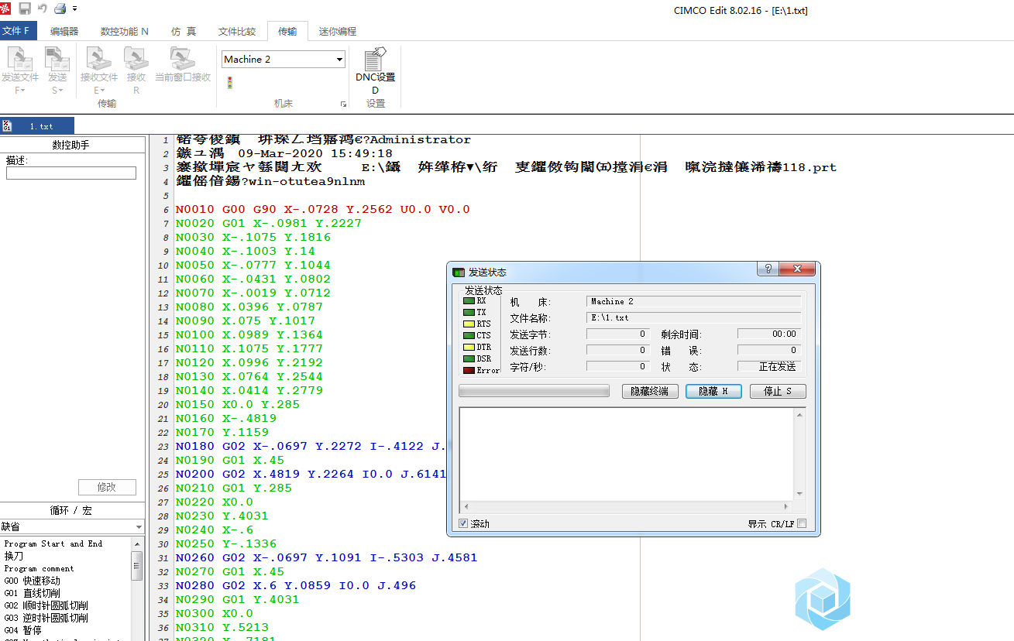This screenshot has width=1014, height=641.
Task: Click the TX indicator light
Action: click(469, 312)
